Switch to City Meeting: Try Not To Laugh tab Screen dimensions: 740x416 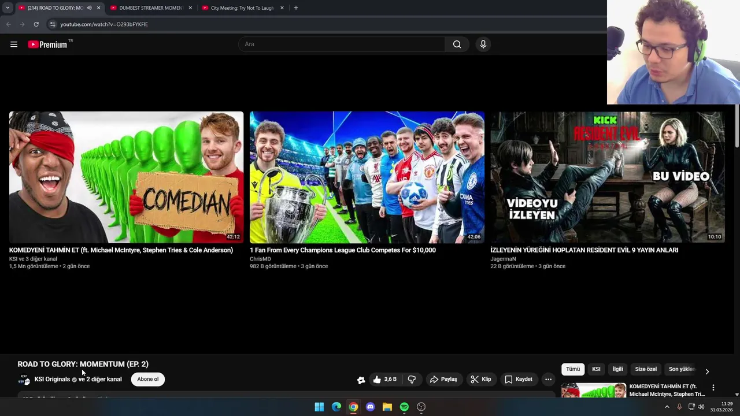(x=242, y=8)
